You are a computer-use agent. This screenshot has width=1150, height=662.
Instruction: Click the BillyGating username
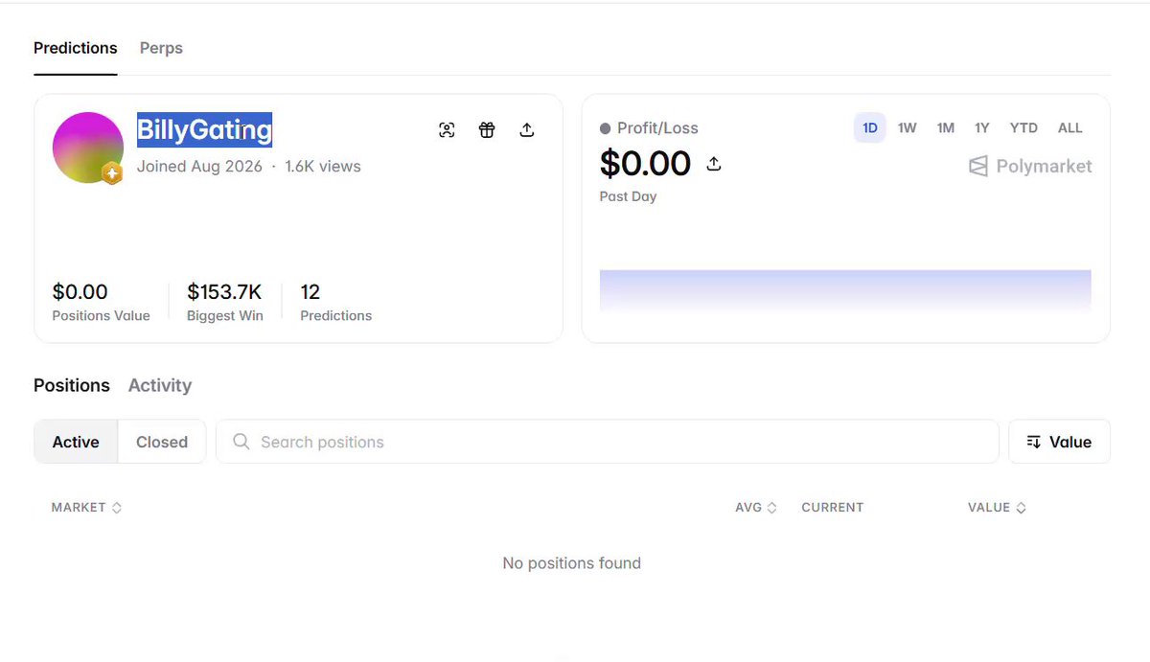(x=204, y=129)
